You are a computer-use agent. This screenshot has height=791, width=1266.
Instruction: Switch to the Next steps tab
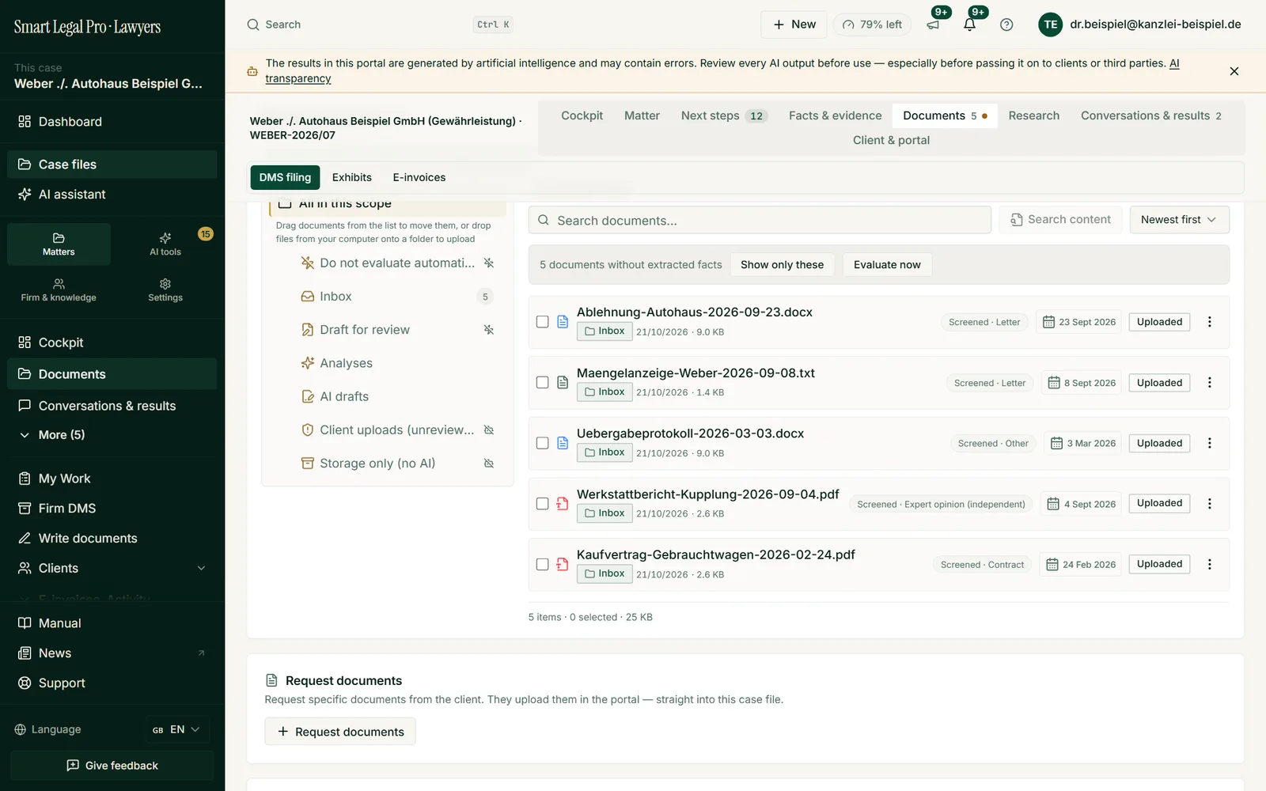coord(723,115)
